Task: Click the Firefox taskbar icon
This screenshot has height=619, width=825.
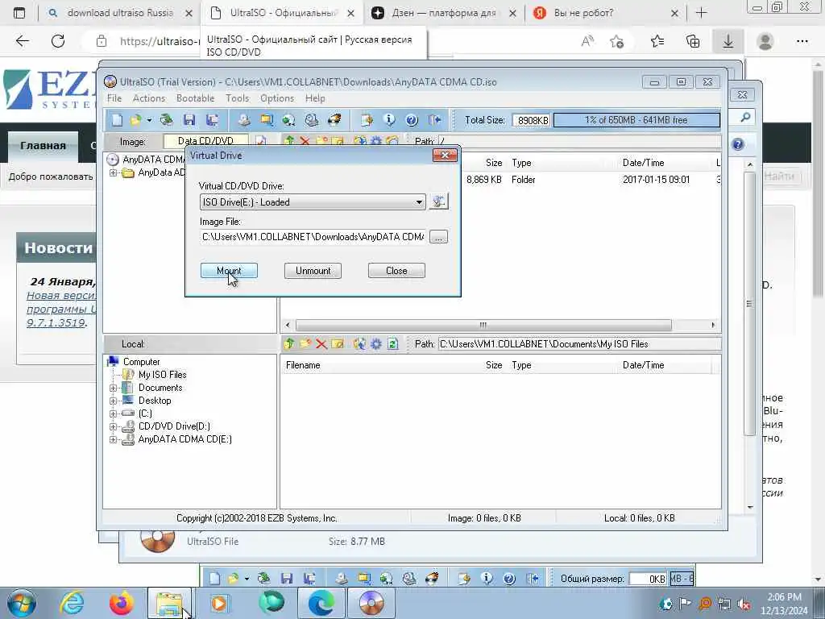Action: 122,603
